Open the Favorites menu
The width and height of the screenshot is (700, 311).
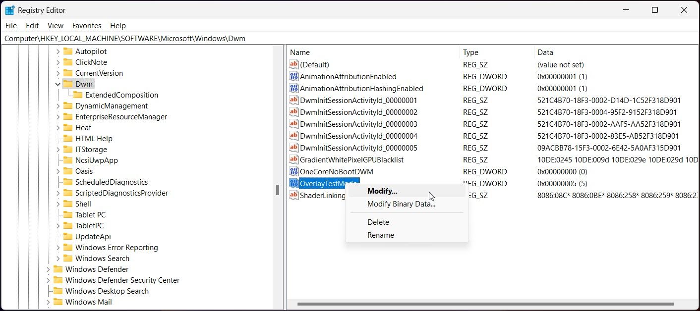[86, 25]
